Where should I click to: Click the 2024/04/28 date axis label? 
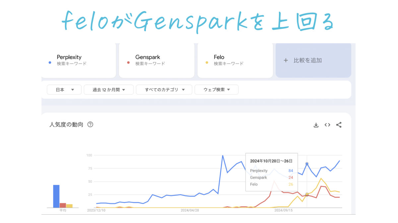190,210
